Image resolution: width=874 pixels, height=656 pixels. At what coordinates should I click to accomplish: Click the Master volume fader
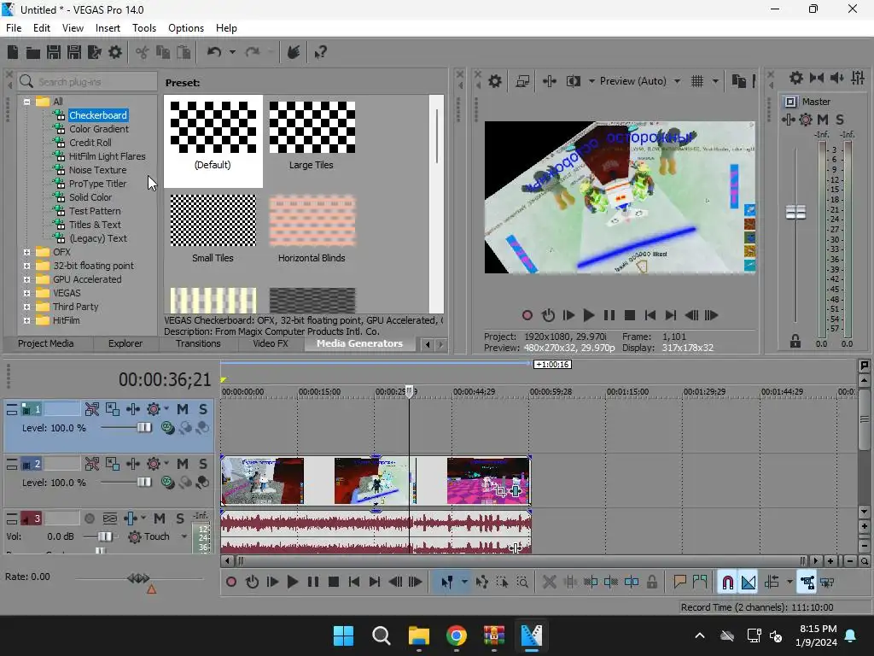[795, 212]
